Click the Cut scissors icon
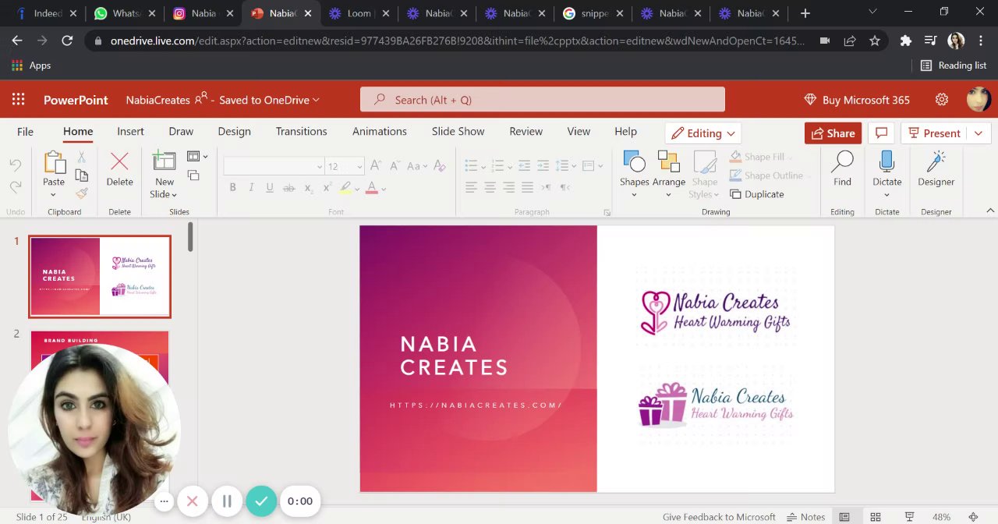This screenshot has height=524, width=998. click(x=81, y=158)
